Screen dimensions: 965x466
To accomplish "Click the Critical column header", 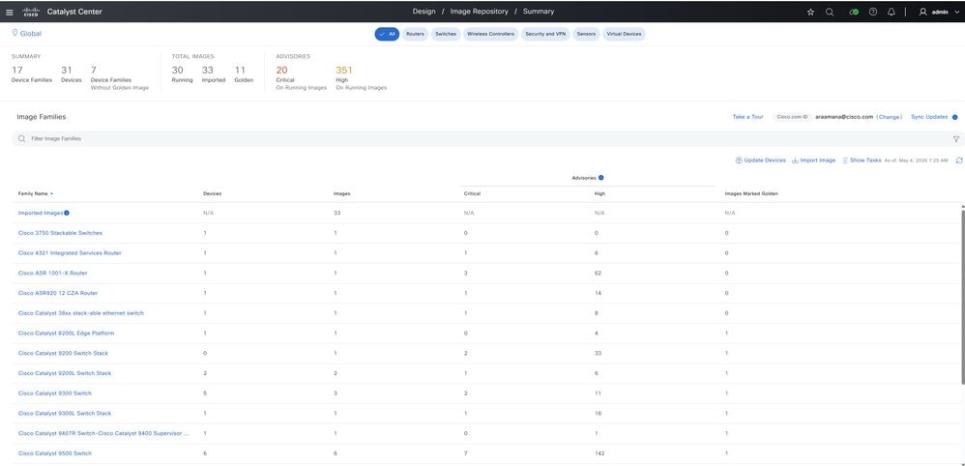I will point(472,194).
